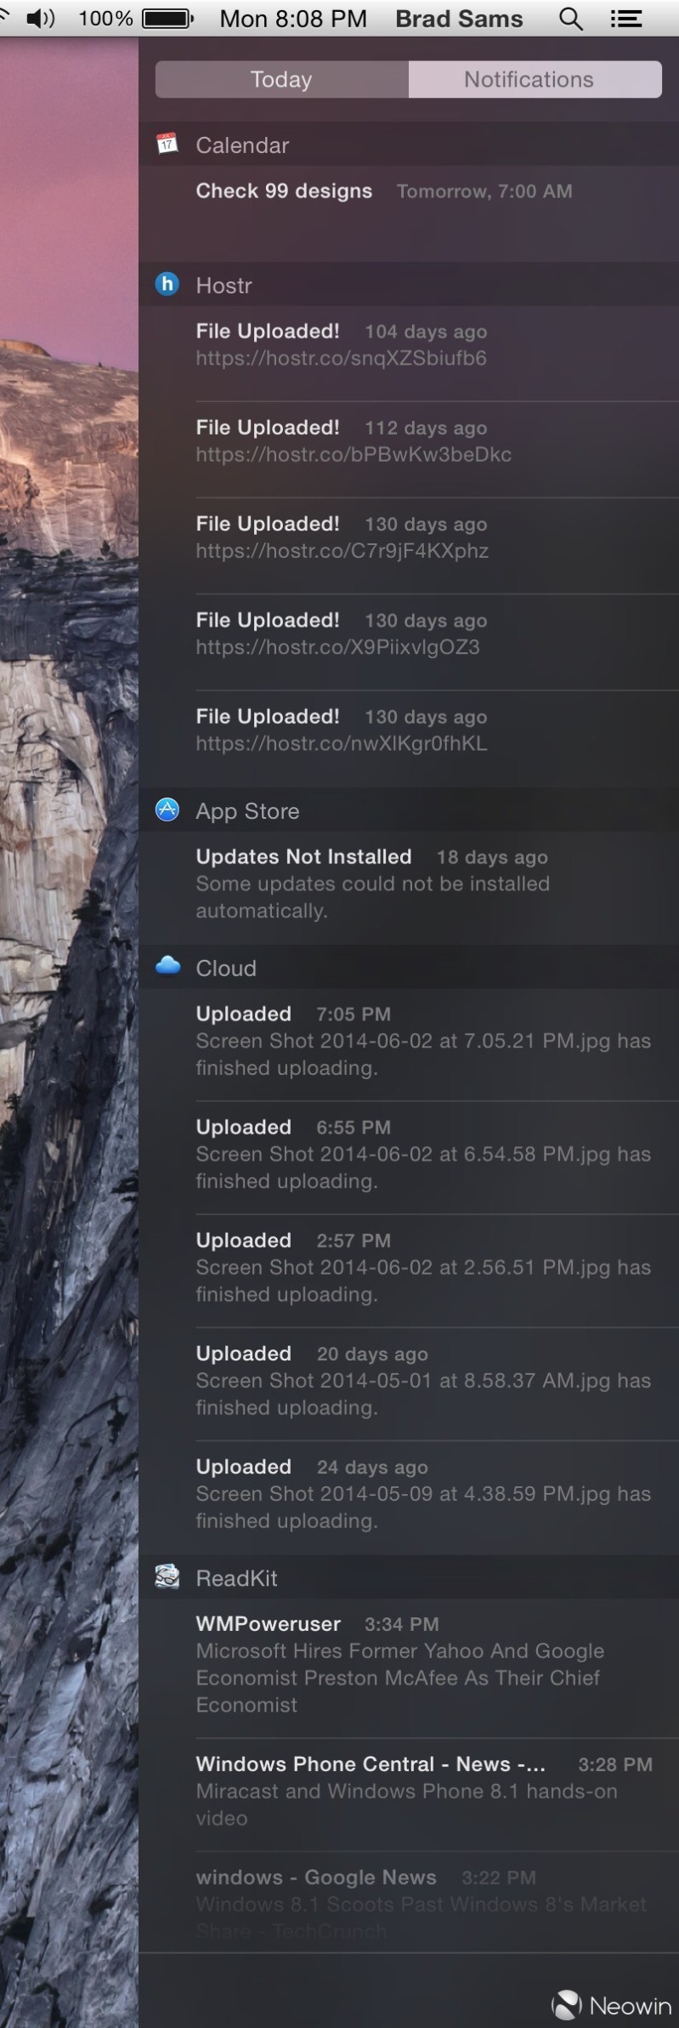Open Brad Sams user menu

pyautogui.click(x=459, y=19)
